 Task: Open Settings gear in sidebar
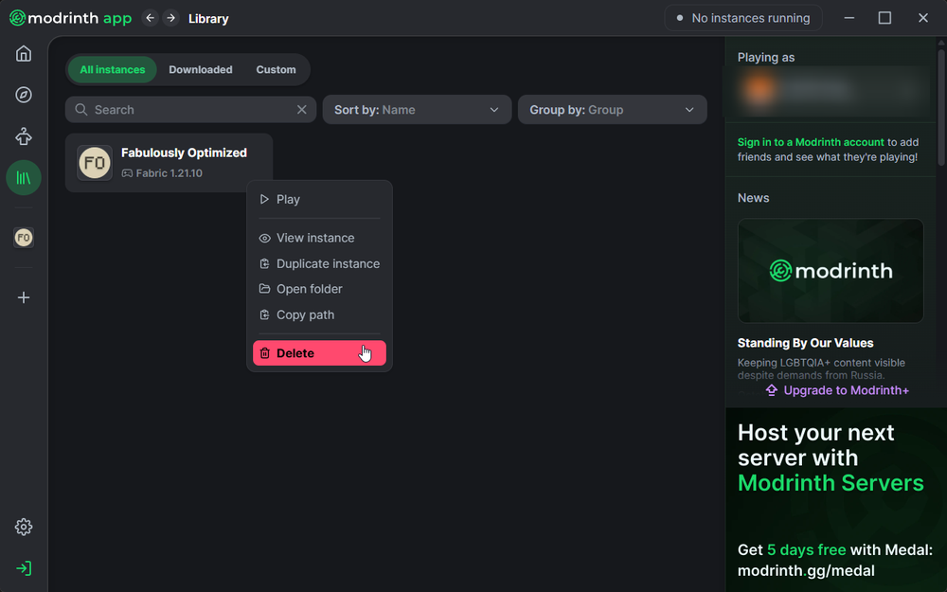click(x=24, y=527)
